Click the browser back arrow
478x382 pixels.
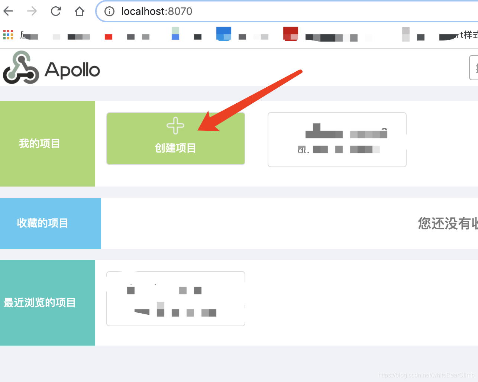(8, 11)
